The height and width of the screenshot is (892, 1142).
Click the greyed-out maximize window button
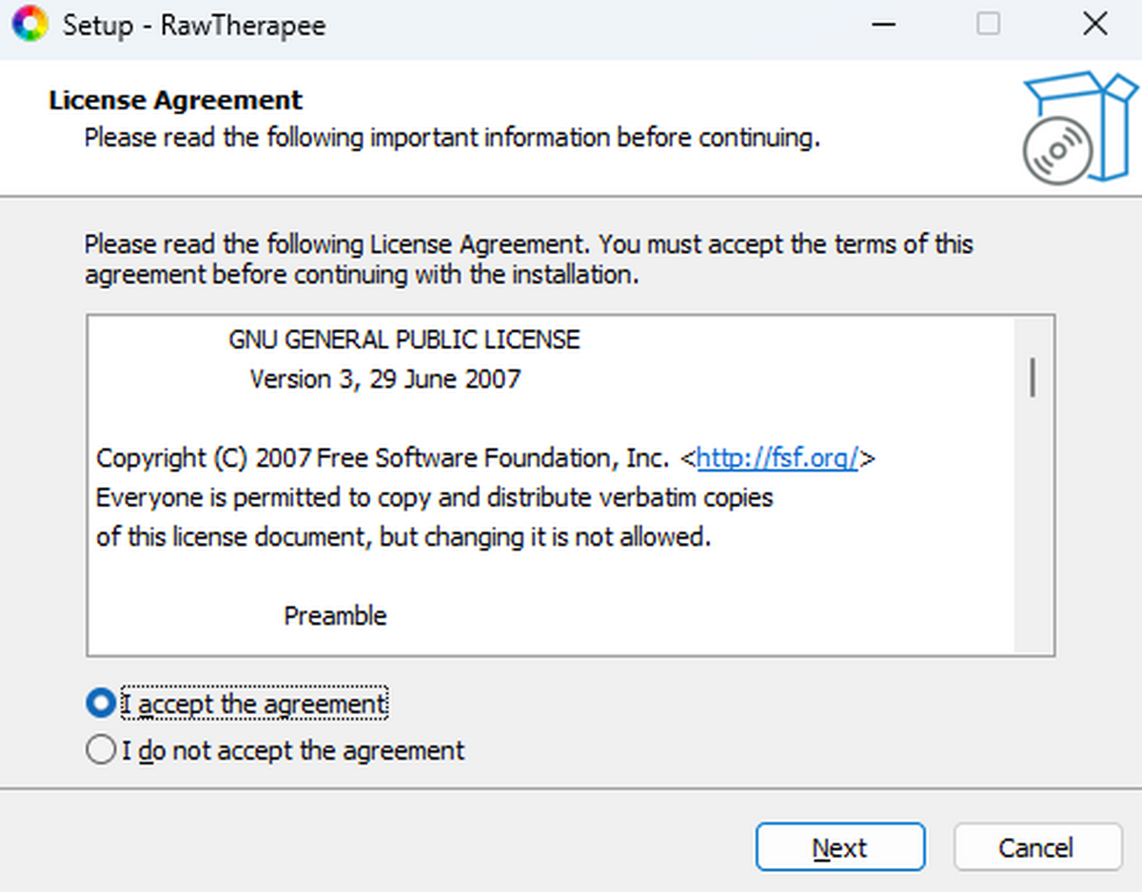[989, 24]
